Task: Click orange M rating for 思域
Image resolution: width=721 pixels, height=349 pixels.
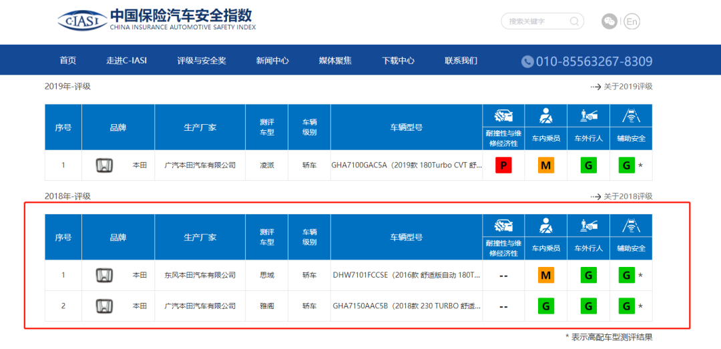Action: point(546,275)
